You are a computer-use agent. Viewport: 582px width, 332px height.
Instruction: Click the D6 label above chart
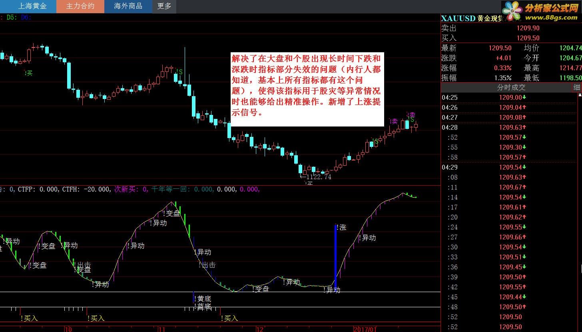(x=26, y=17)
